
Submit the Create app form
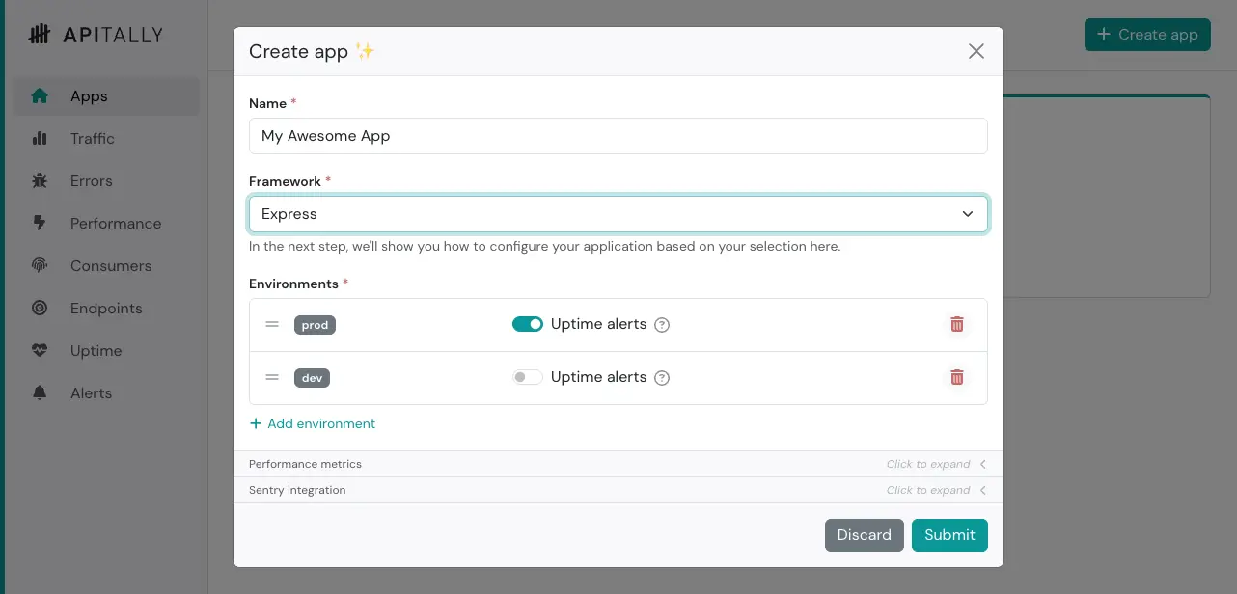click(x=949, y=534)
